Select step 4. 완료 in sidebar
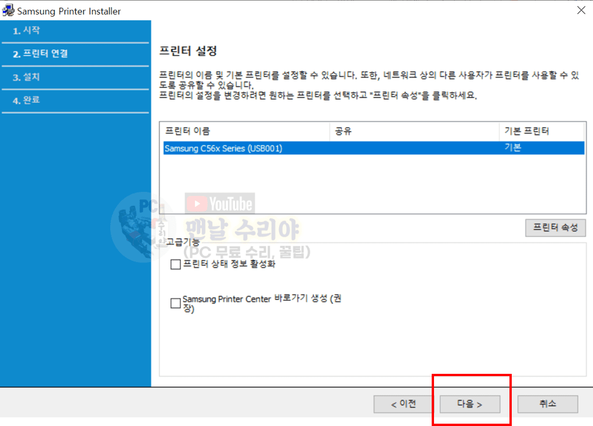 [75, 100]
